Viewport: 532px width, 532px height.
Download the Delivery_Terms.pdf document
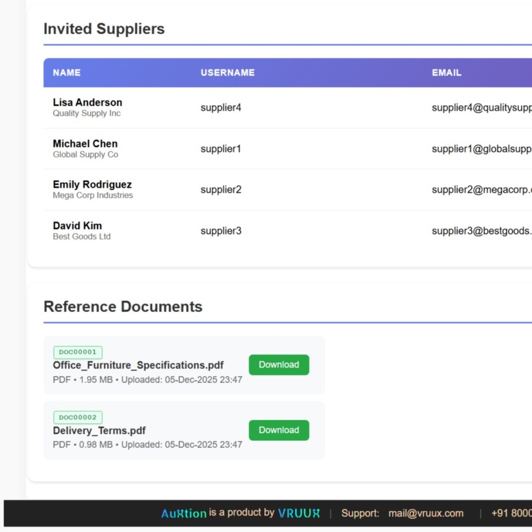(278, 430)
